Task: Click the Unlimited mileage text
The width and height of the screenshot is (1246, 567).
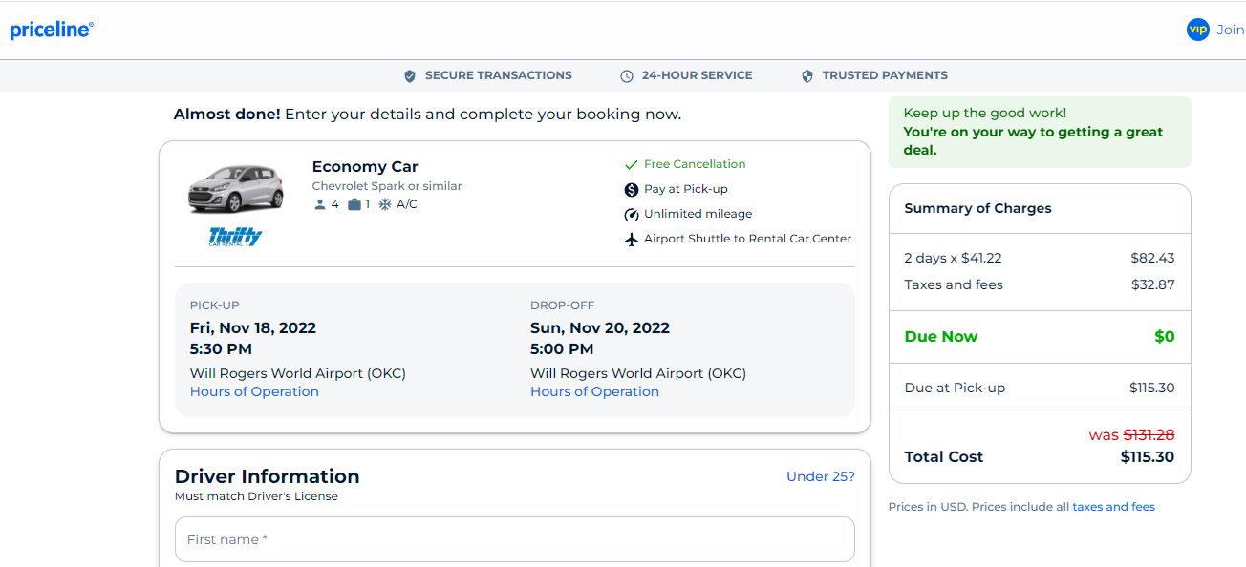Action: pos(698,214)
